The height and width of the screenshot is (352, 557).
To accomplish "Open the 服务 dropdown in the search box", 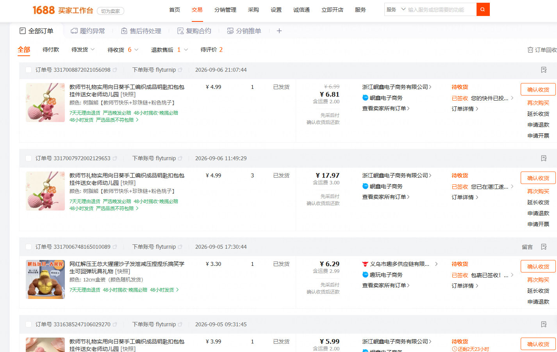I will [396, 9].
